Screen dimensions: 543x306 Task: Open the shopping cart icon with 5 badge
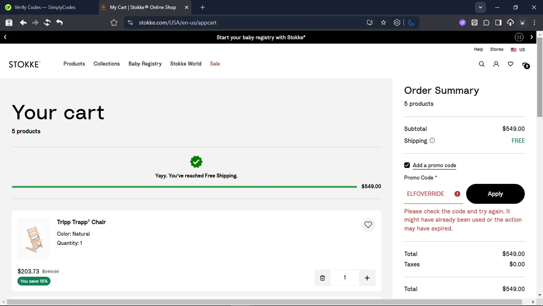[x=526, y=65]
